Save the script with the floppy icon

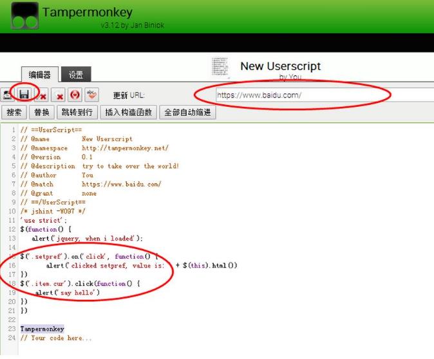(24, 95)
